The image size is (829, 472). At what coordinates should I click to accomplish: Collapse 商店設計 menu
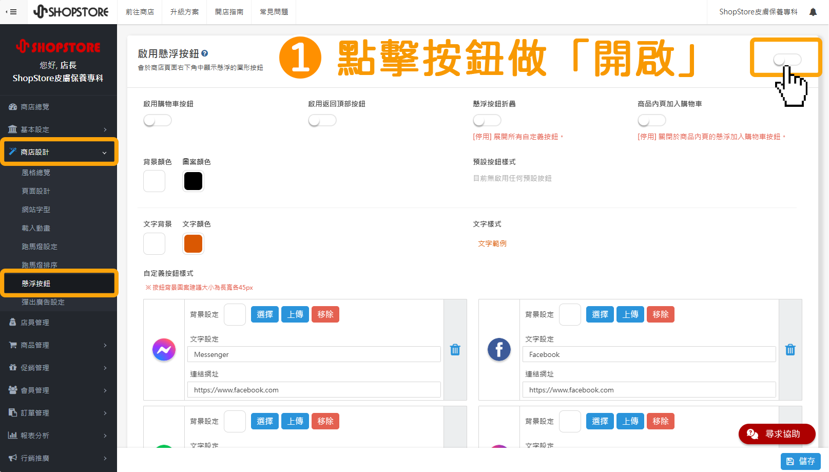point(59,152)
